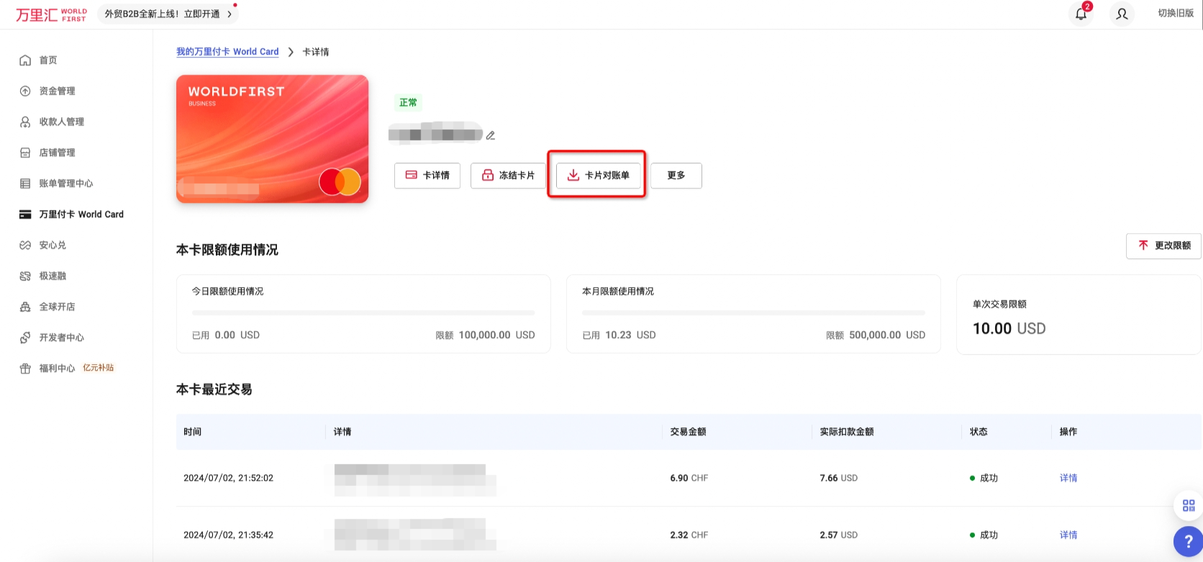The image size is (1203, 562).
Task: Click the 极速融 sidebar icon
Action: [x=25, y=276]
